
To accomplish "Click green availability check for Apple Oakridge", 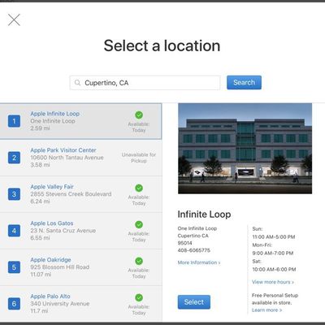I will click(139, 261).
